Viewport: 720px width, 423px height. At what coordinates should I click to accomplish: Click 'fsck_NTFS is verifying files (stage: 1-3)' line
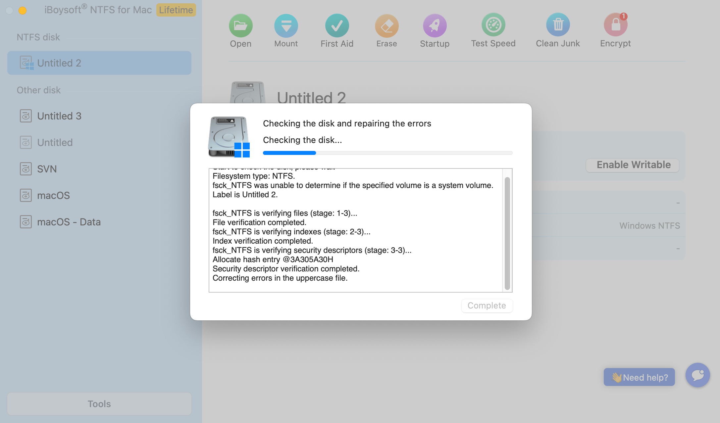pyautogui.click(x=285, y=213)
